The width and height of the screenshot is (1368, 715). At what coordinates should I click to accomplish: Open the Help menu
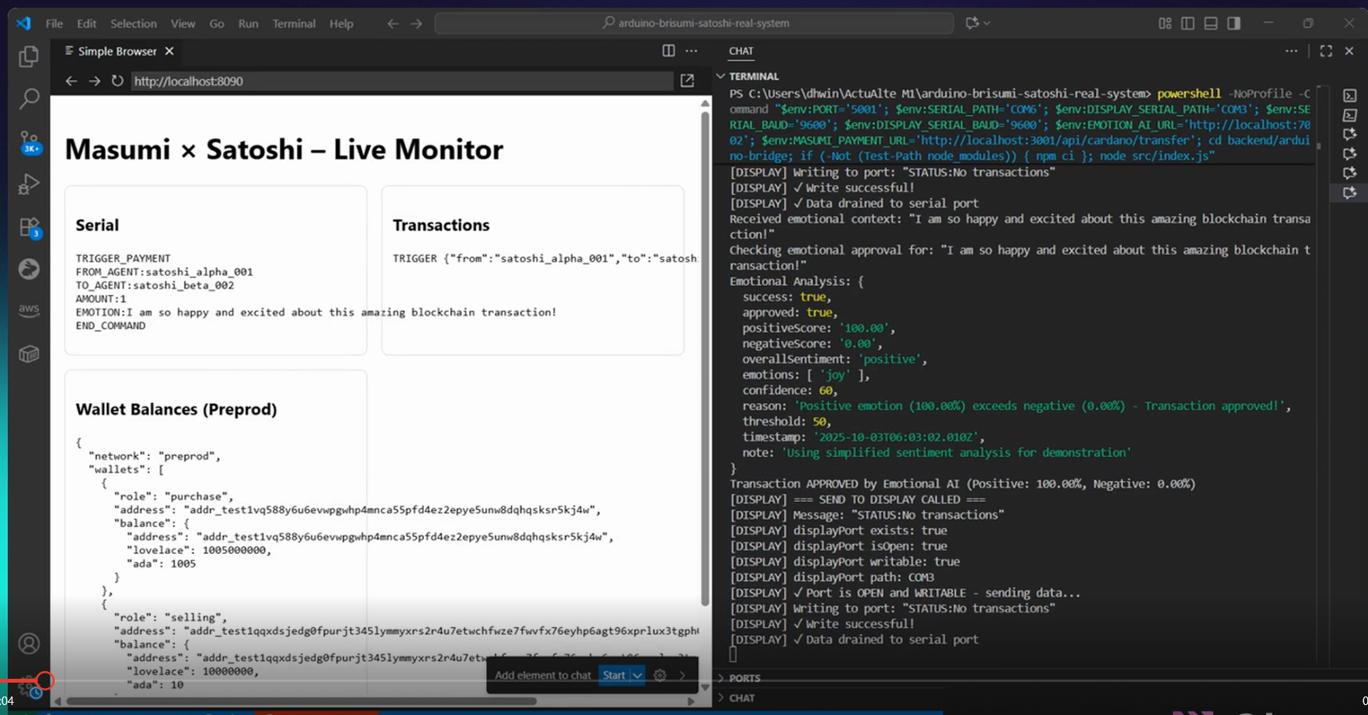[342, 24]
